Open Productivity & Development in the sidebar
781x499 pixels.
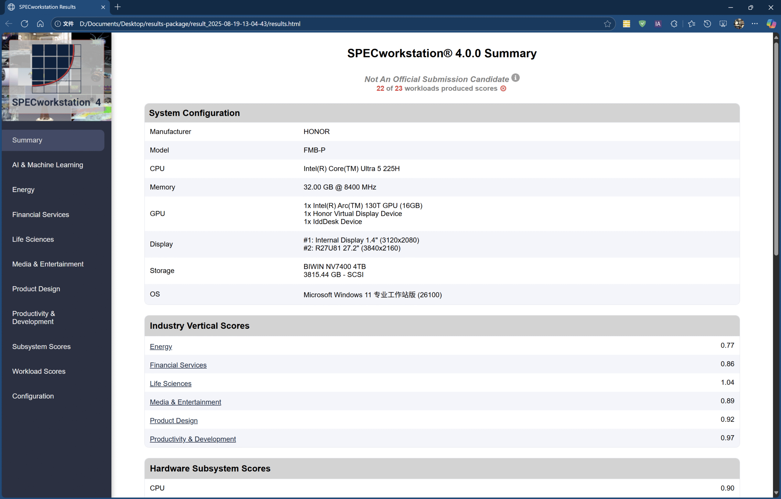click(x=34, y=317)
